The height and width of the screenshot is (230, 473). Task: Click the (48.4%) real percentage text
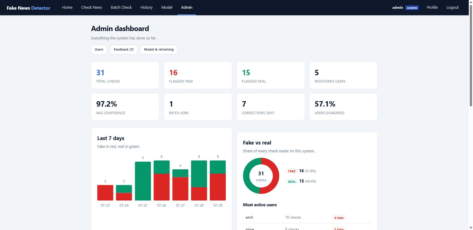pos(310,181)
